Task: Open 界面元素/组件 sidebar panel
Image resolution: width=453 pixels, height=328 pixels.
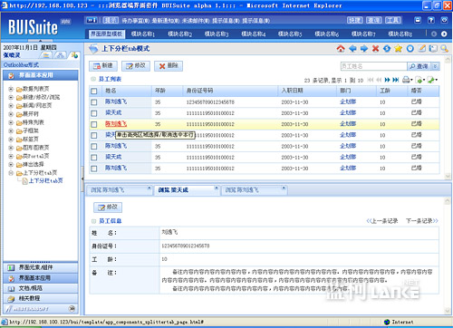Action: [41, 267]
